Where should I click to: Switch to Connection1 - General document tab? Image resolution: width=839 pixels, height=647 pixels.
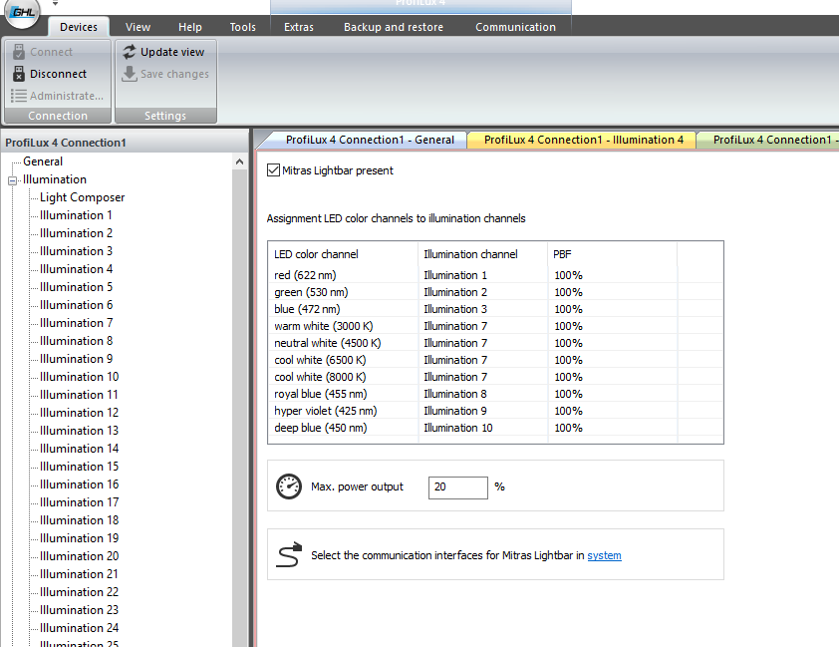[370, 140]
